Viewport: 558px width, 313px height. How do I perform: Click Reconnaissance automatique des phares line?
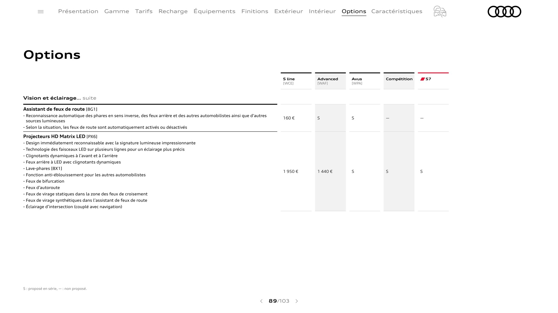pyautogui.click(x=145, y=118)
